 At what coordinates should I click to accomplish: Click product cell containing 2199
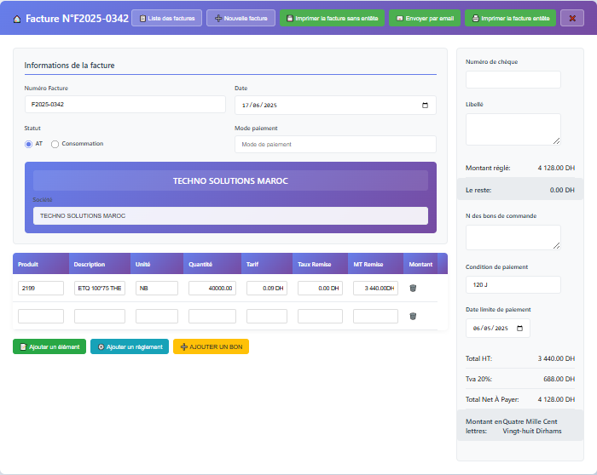[x=41, y=288]
